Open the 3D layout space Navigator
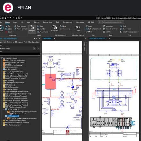141x141 pixels. point(55,28)
